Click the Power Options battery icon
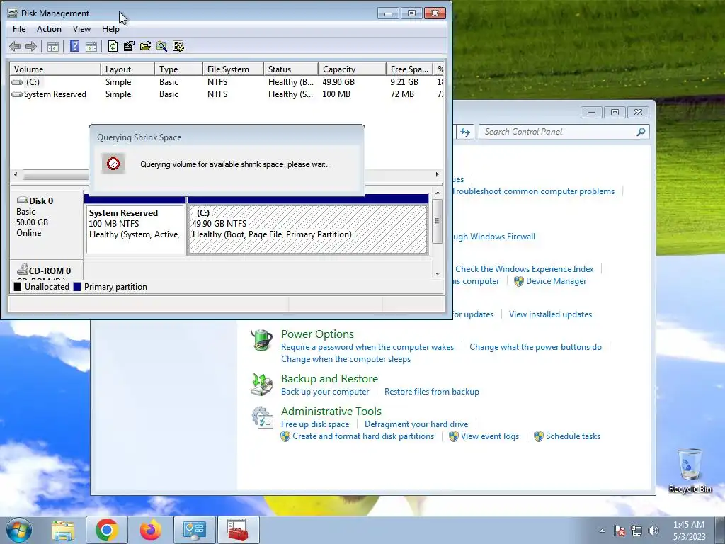Image resolution: width=725 pixels, height=544 pixels. (x=262, y=340)
